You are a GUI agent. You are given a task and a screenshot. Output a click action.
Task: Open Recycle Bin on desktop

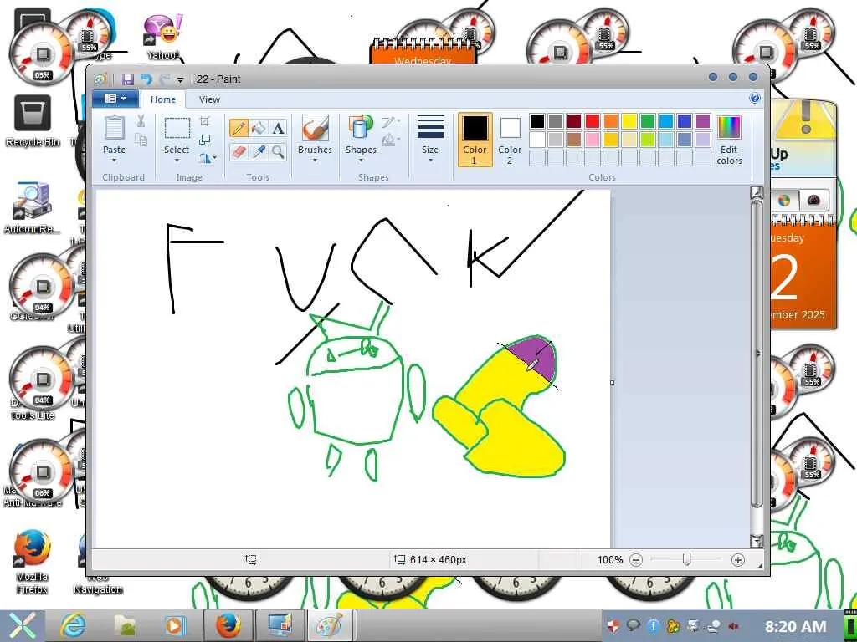[33, 120]
